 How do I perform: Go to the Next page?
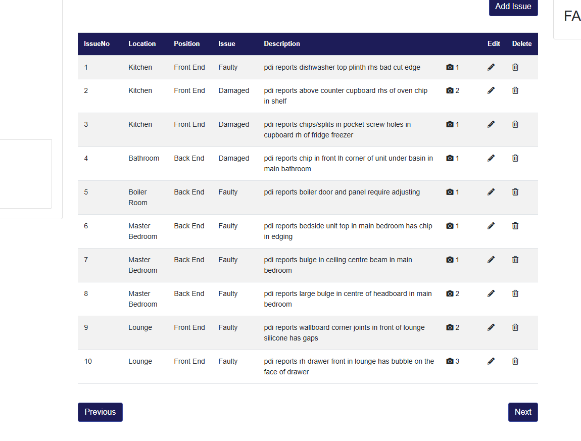pos(523,412)
